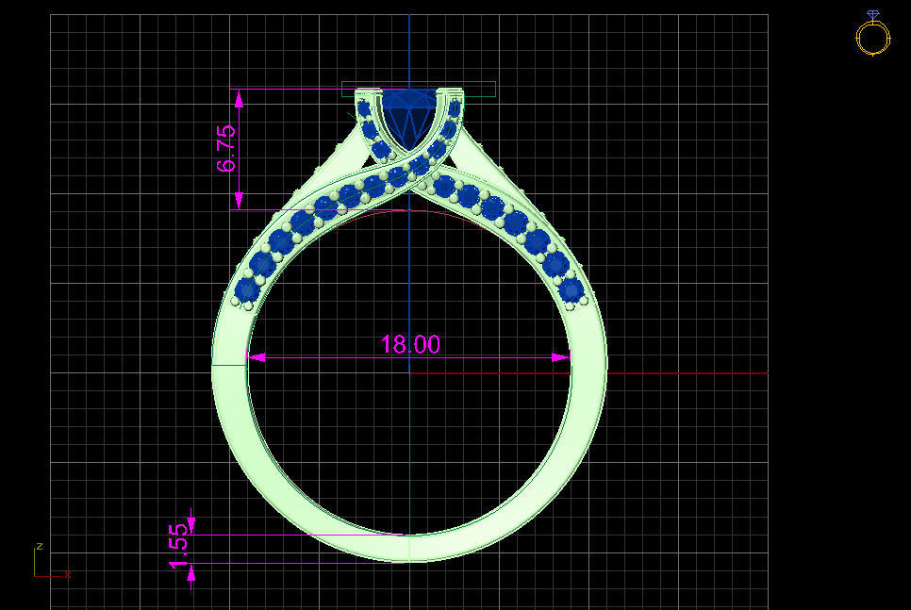Click the X/Z axis indicator icon
The height and width of the screenshot is (610, 911).
click(x=52, y=561)
